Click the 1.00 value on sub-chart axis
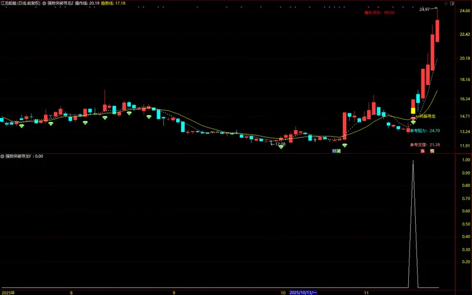 pos(466,160)
